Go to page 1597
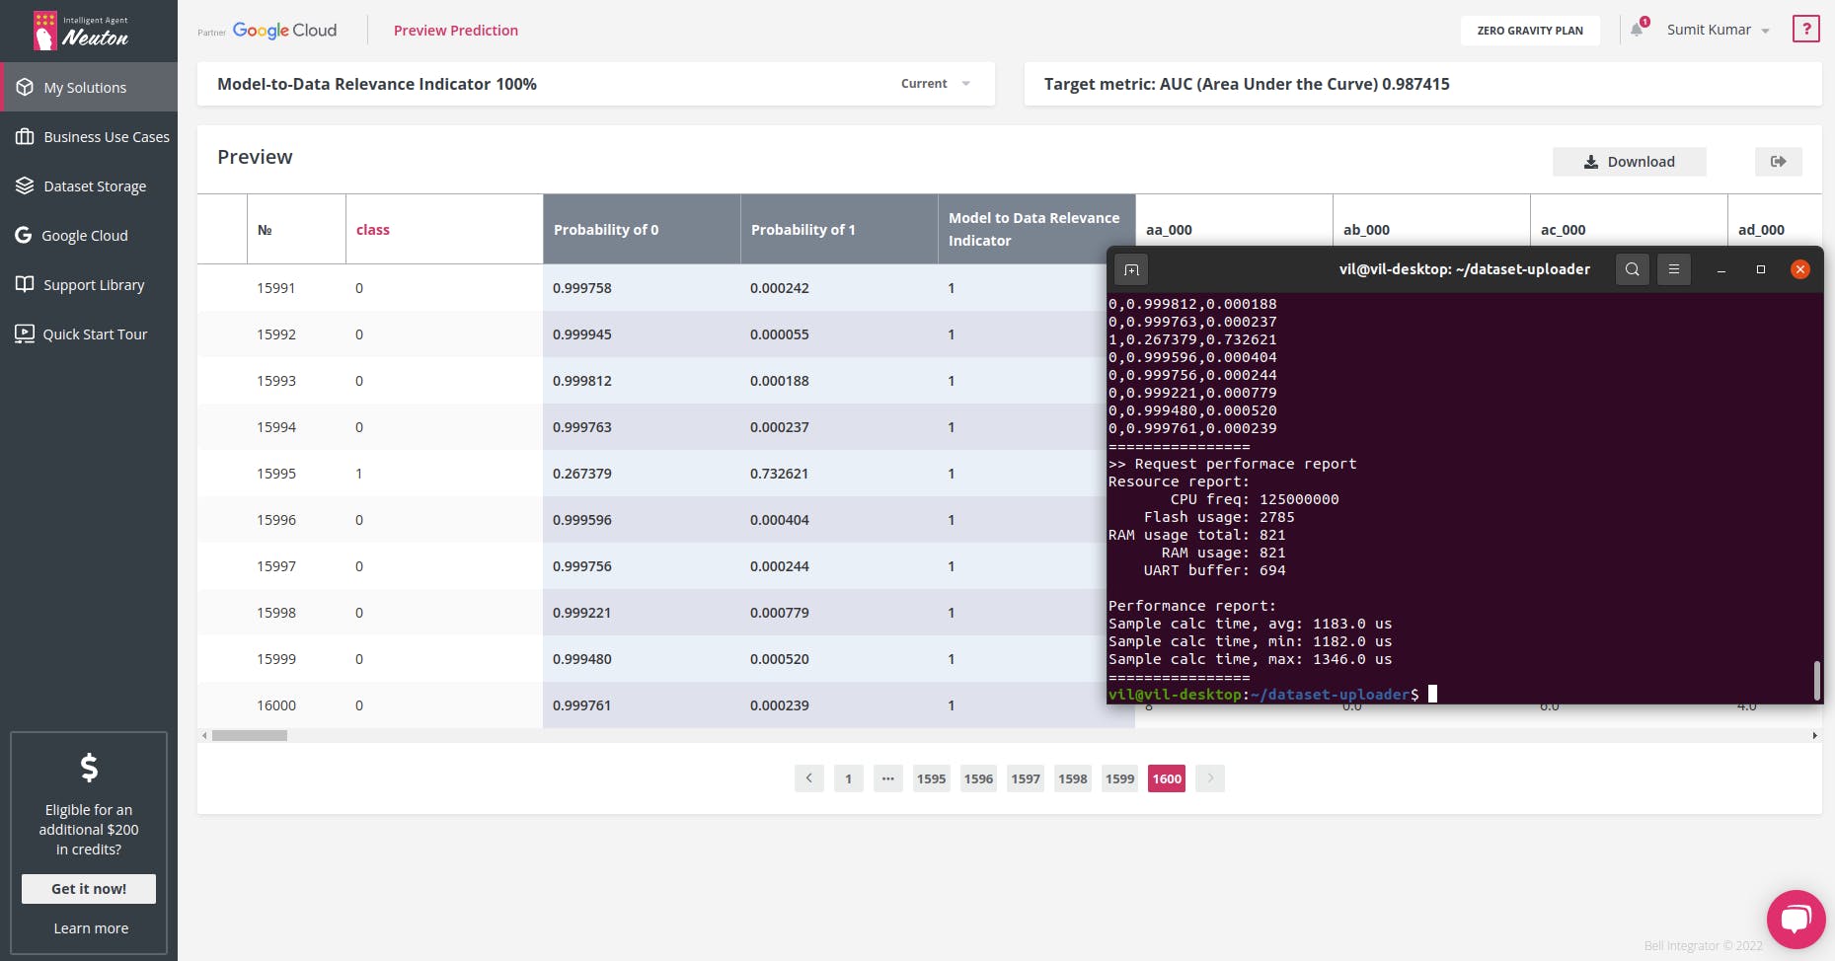Image resolution: width=1835 pixels, height=961 pixels. tap(1026, 778)
